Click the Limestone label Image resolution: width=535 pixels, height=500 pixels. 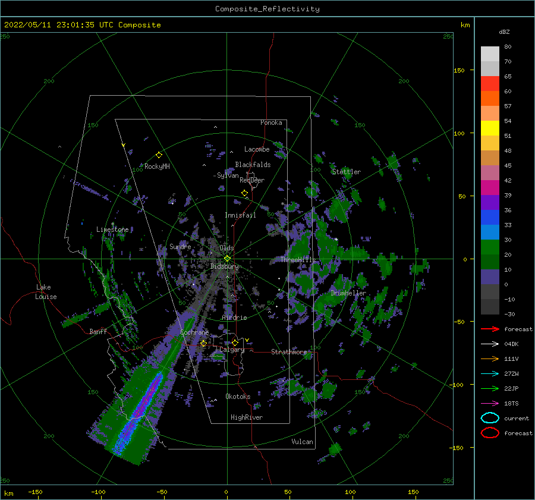(x=112, y=229)
